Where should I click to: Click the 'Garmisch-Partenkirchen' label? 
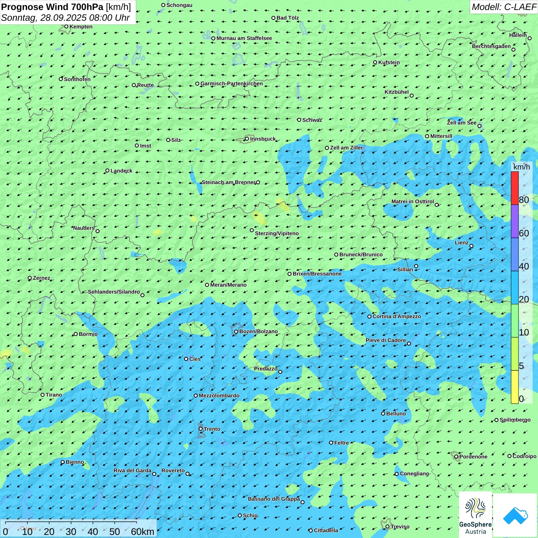pyautogui.click(x=232, y=83)
